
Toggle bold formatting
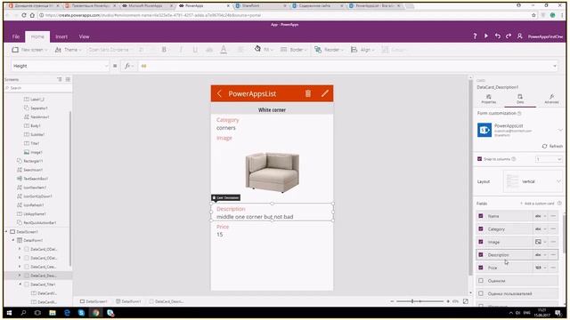pyautogui.click(x=164, y=50)
